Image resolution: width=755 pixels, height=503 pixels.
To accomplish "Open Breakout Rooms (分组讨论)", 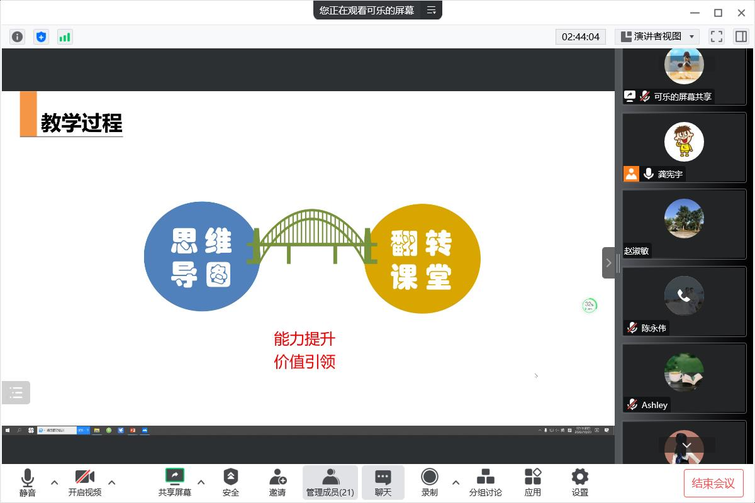I will tap(485, 482).
